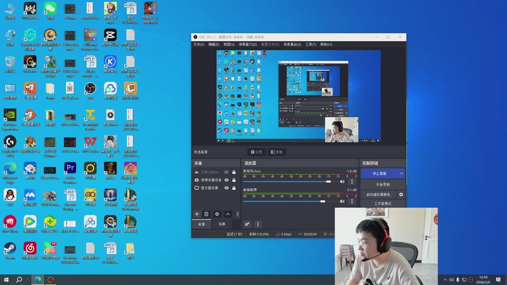507x285 pixels.
Task: Toggle visibility of 视频采集设备 source
Action: (x=227, y=180)
